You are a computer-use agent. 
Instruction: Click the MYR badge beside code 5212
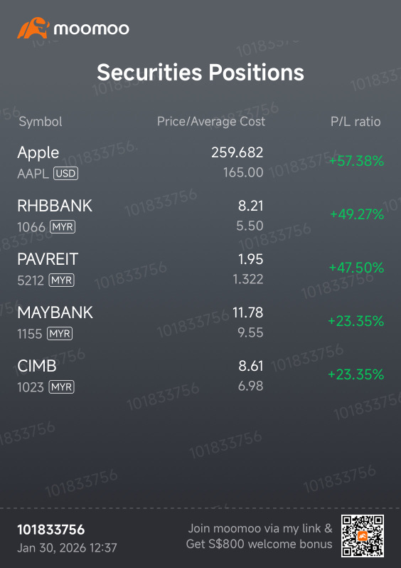point(62,280)
